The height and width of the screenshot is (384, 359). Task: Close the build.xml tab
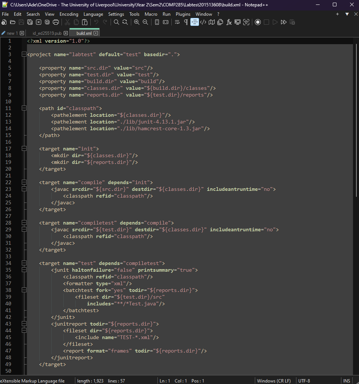tap(96, 33)
